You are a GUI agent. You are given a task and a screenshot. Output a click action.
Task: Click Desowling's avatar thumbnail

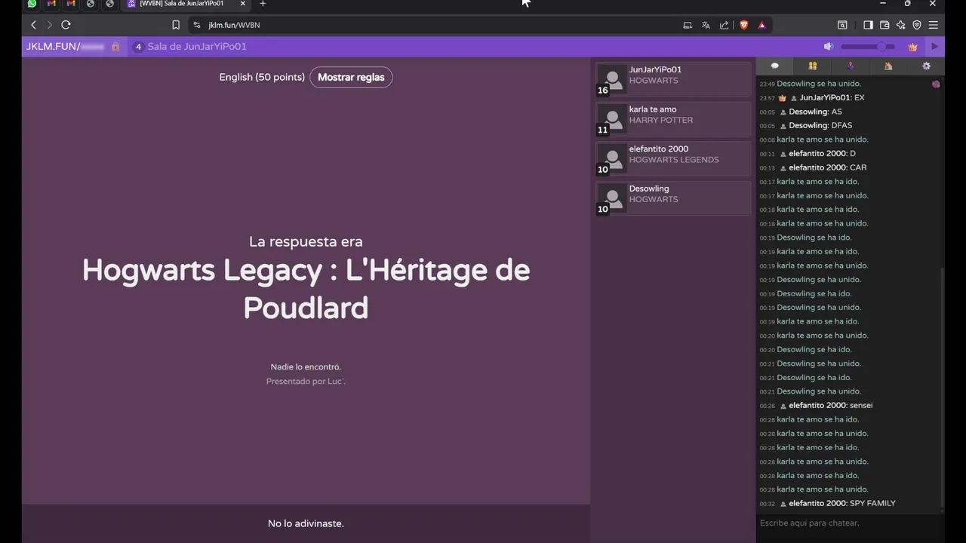(612, 198)
